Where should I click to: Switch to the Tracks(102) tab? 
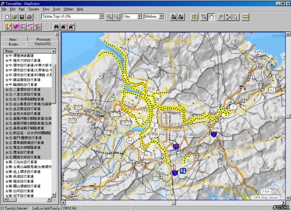click(43, 44)
